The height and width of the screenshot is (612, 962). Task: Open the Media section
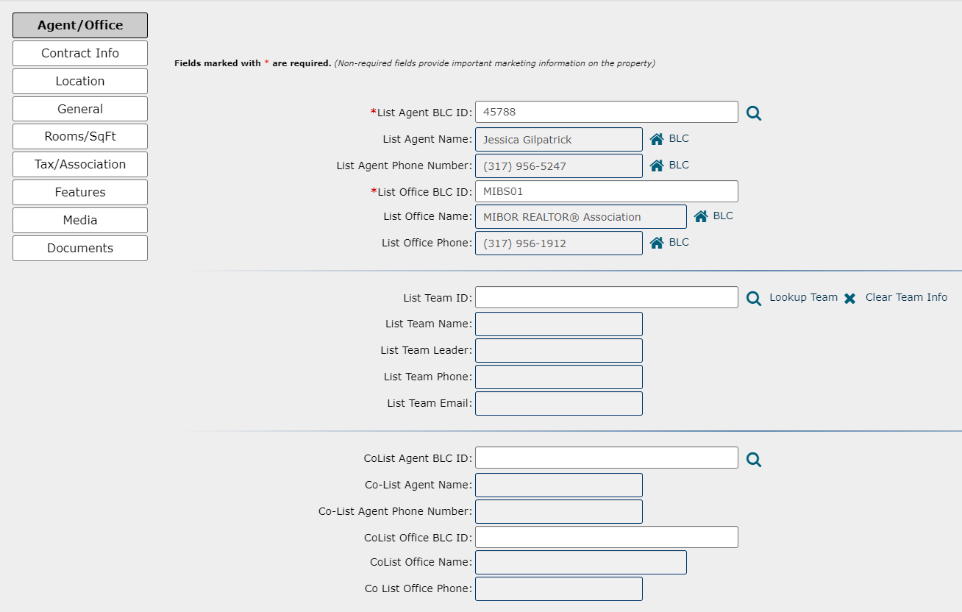[x=80, y=220]
